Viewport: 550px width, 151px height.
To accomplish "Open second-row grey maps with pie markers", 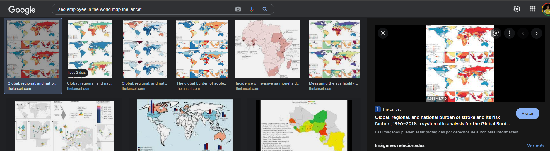I will 64,126.
